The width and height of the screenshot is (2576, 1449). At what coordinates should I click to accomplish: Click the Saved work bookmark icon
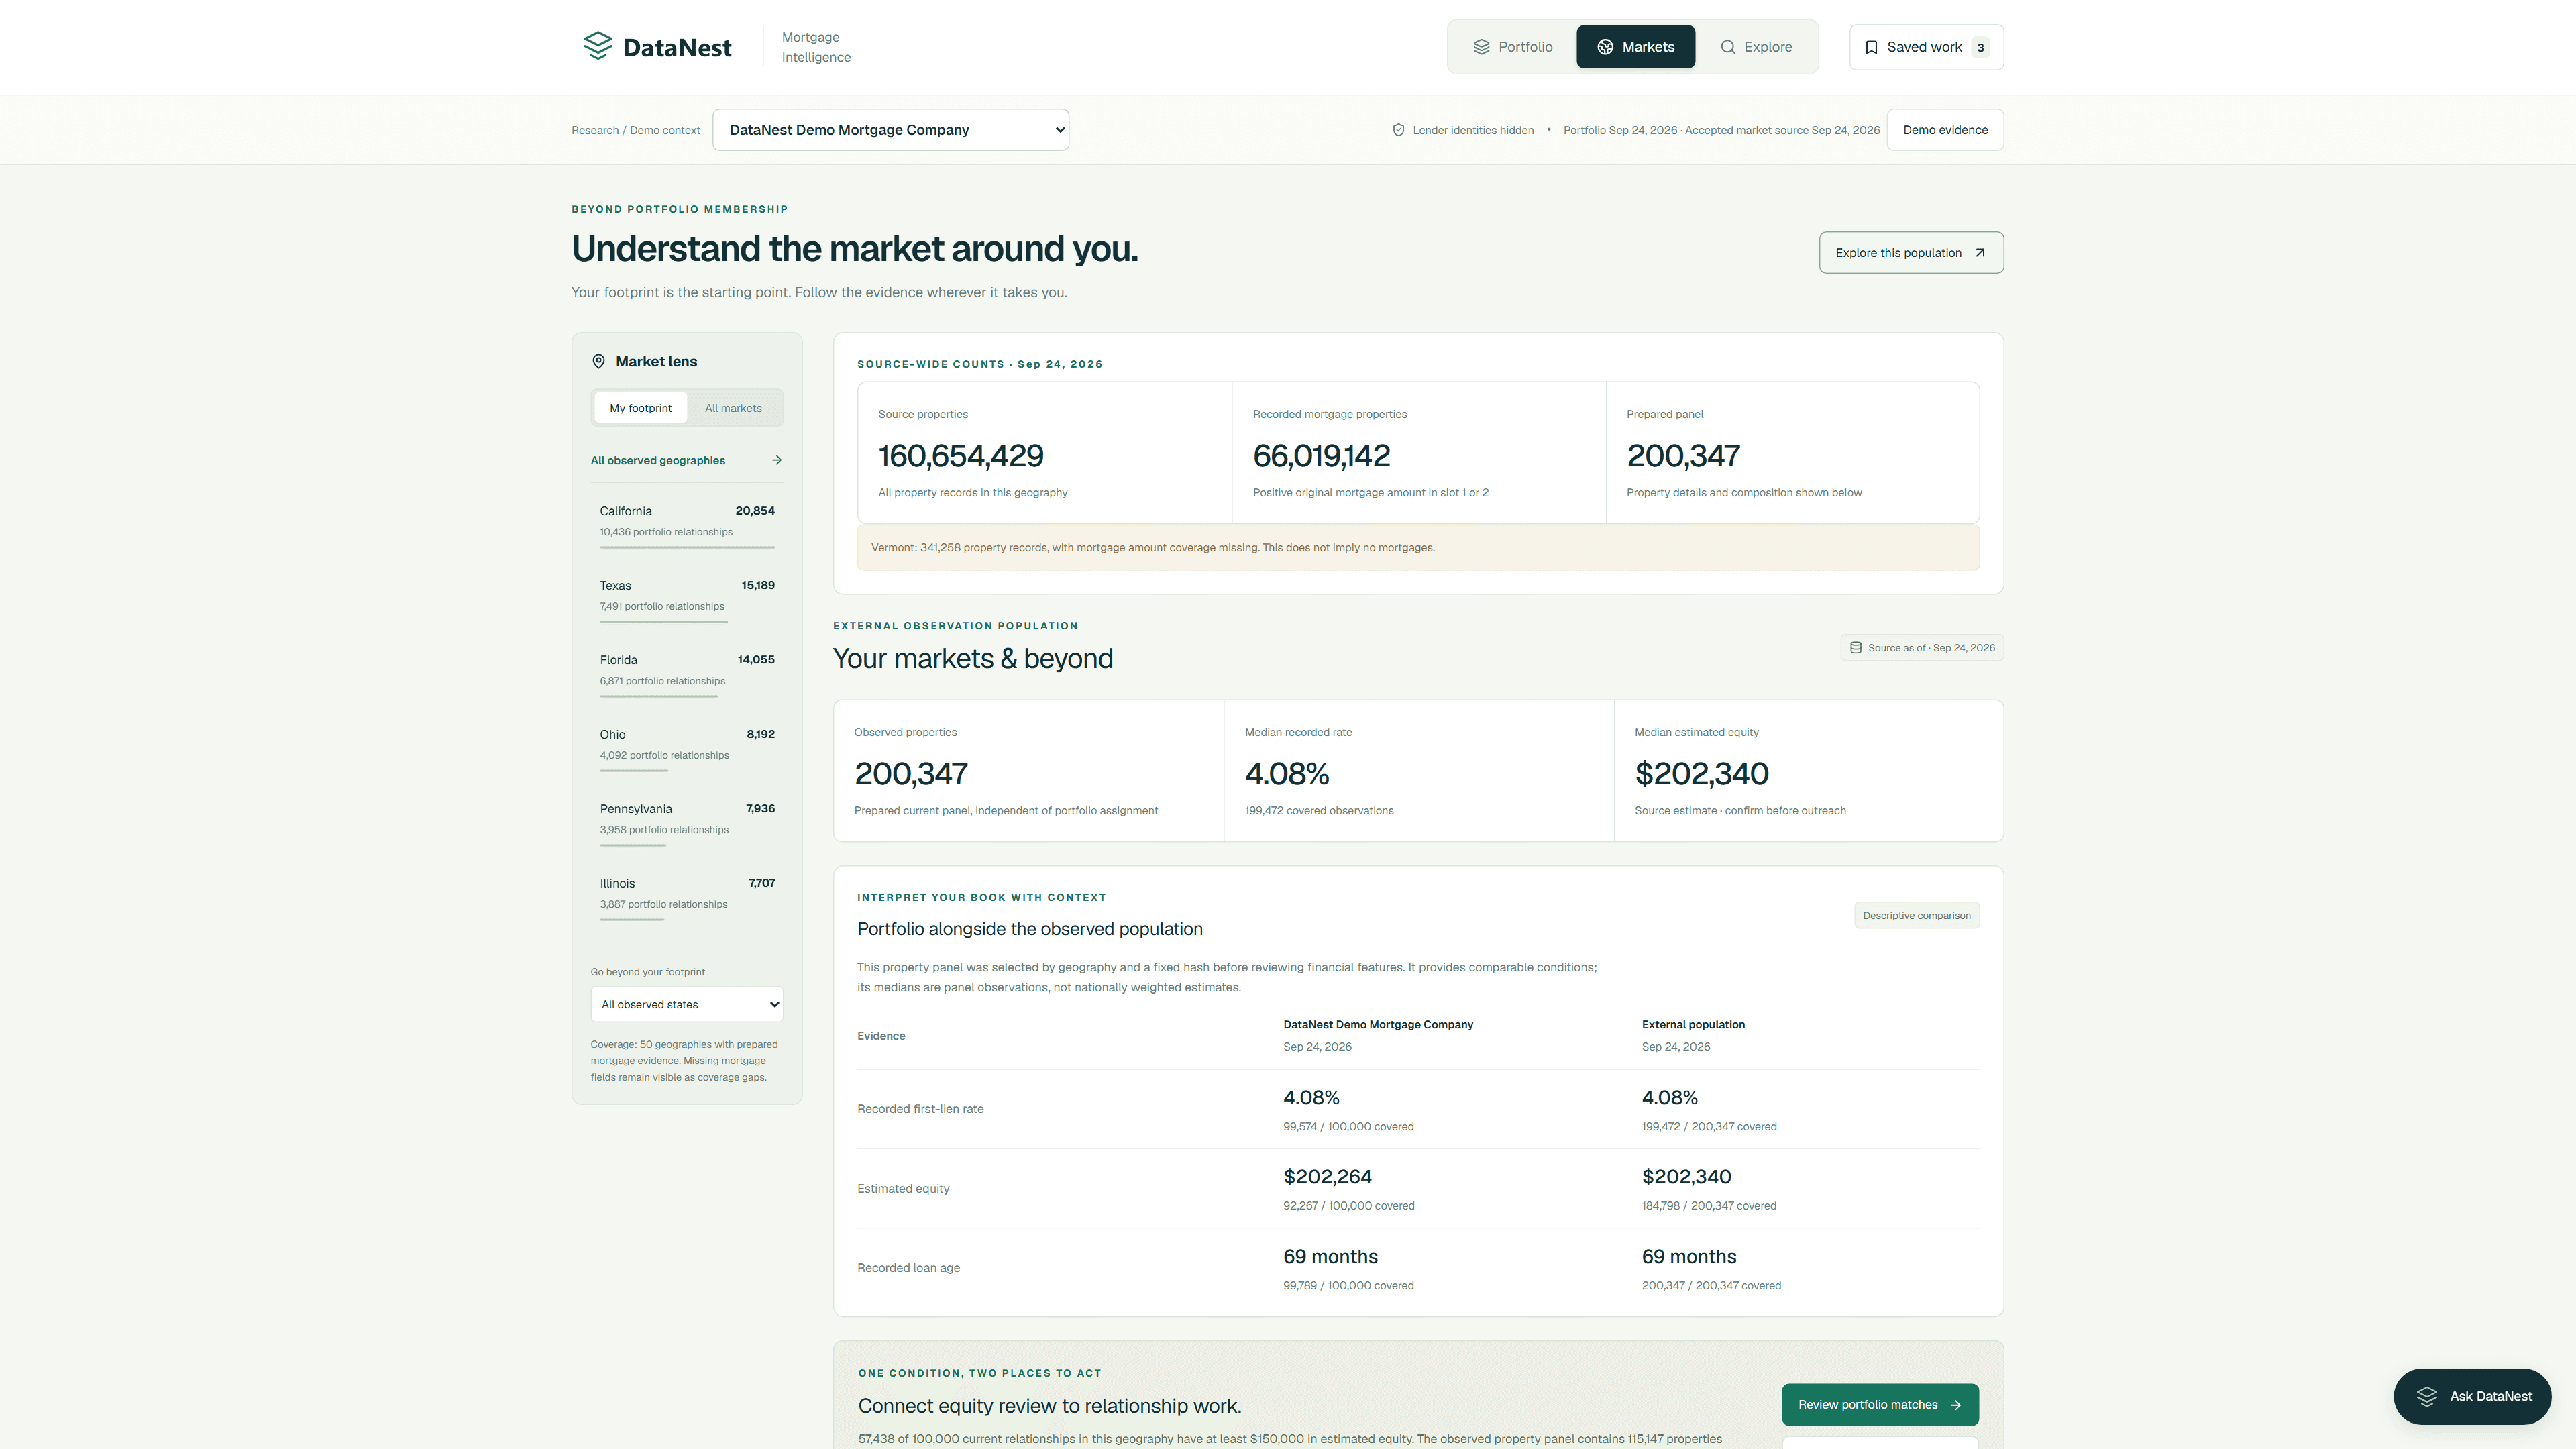(1871, 47)
